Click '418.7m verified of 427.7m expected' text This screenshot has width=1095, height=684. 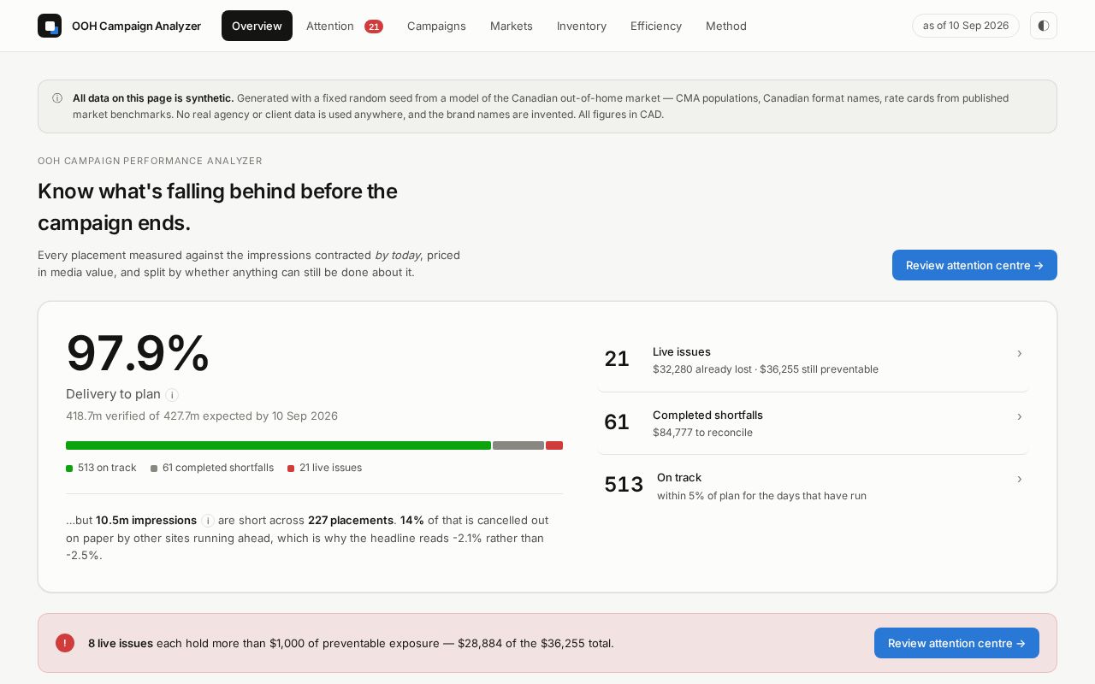[202, 416]
